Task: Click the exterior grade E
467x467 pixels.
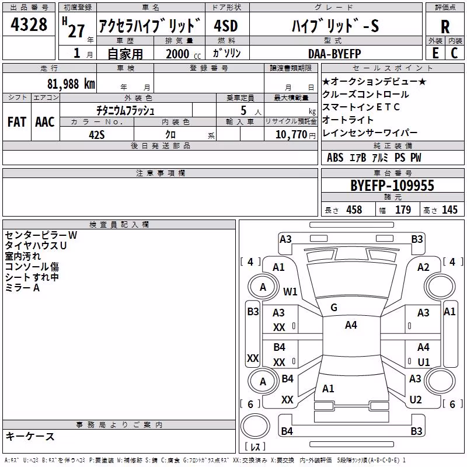Action: [x=435, y=53]
